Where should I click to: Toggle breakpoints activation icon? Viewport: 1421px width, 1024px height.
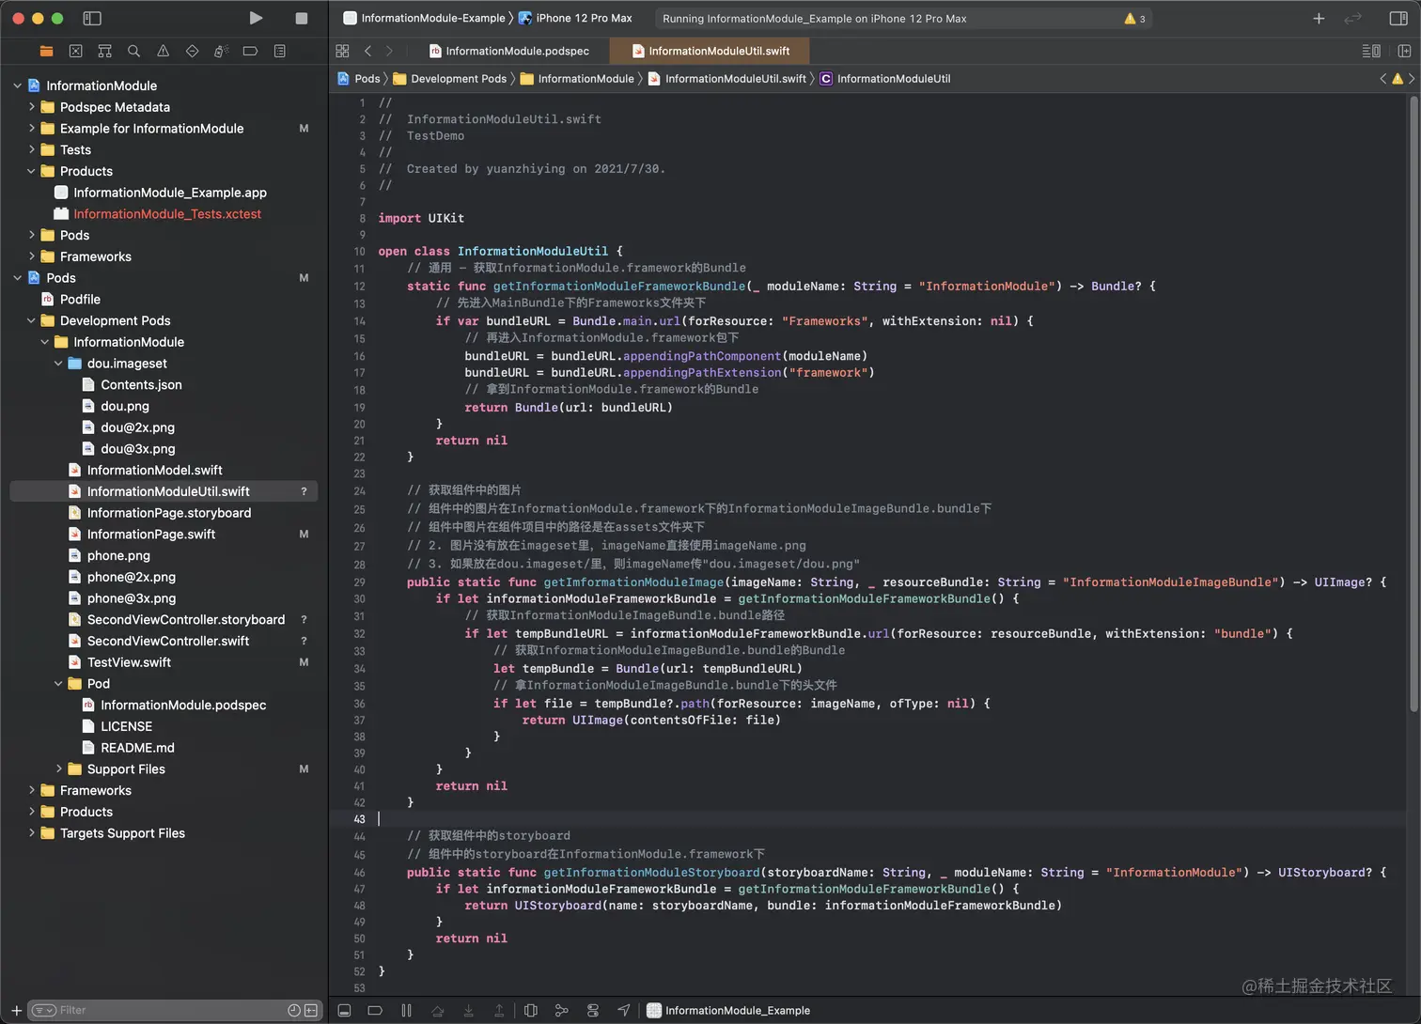pyautogui.click(x=374, y=1011)
